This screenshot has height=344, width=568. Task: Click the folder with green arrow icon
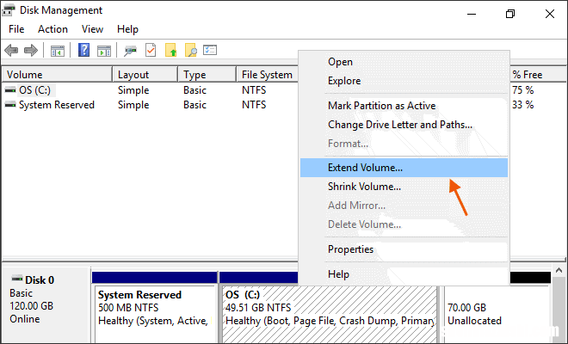[170, 50]
